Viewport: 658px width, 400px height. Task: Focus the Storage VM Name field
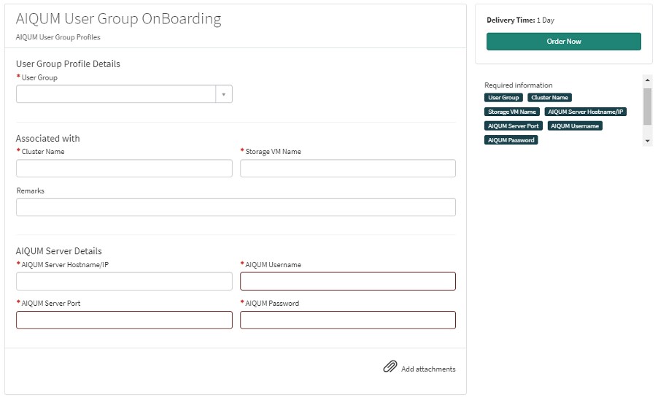tap(348, 169)
